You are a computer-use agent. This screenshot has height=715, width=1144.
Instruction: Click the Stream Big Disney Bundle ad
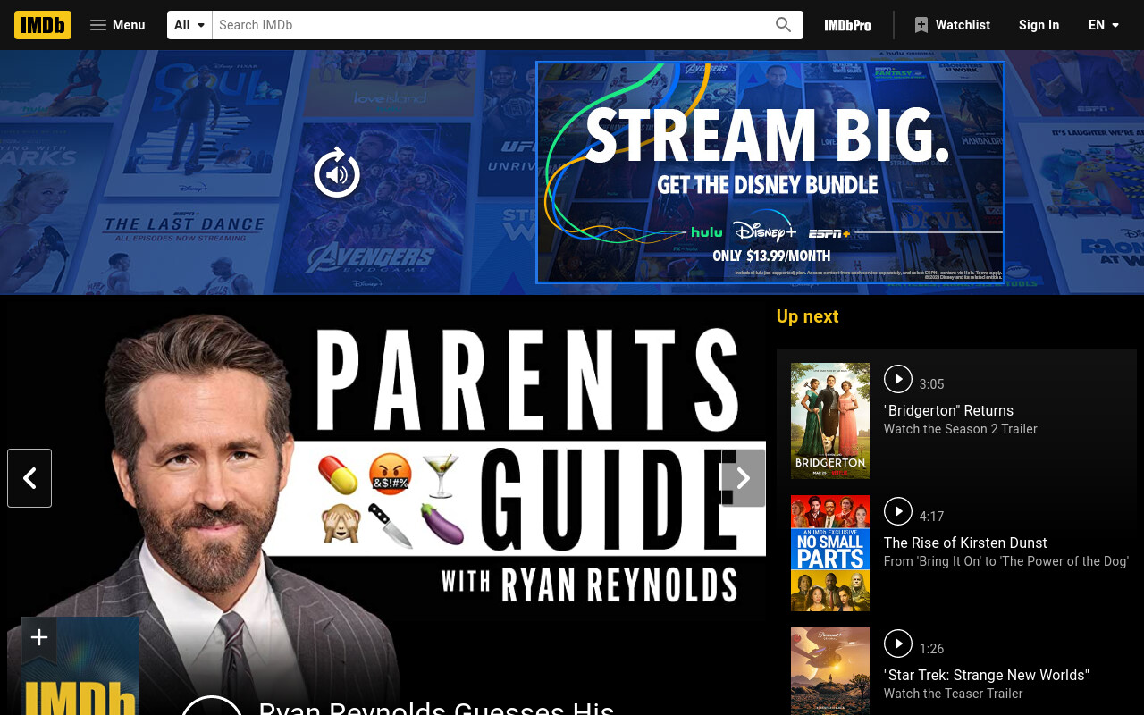pyautogui.click(x=770, y=172)
